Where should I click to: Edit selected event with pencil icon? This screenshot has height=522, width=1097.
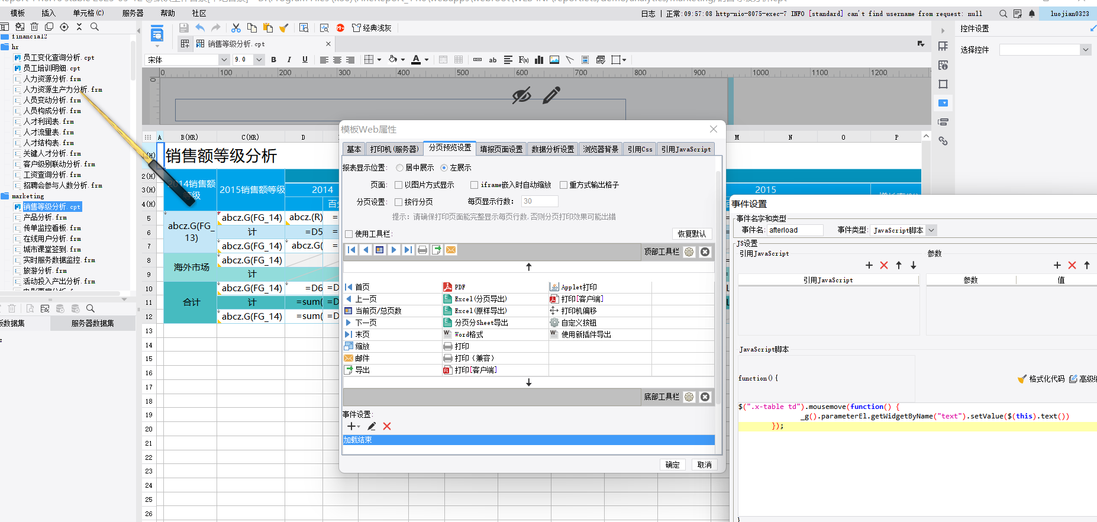click(372, 426)
